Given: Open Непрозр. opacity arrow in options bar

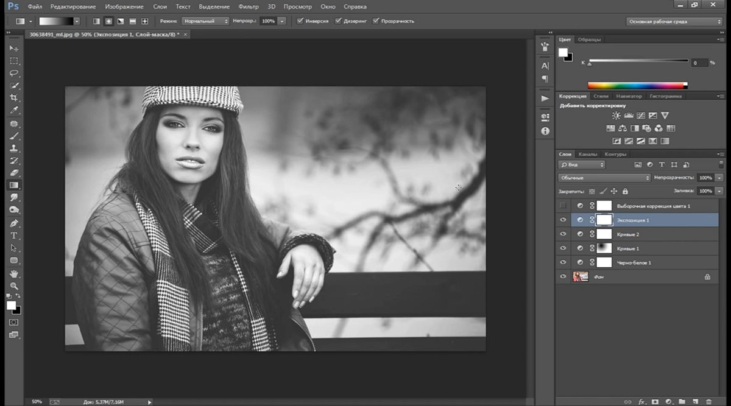Looking at the screenshot, I should pyautogui.click(x=282, y=21).
